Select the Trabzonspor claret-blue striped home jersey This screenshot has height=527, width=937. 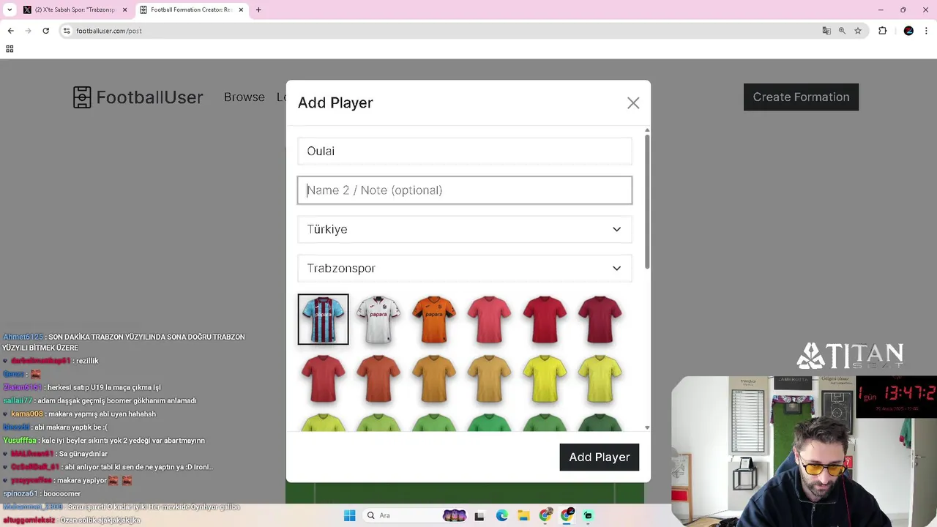[323, 319]
